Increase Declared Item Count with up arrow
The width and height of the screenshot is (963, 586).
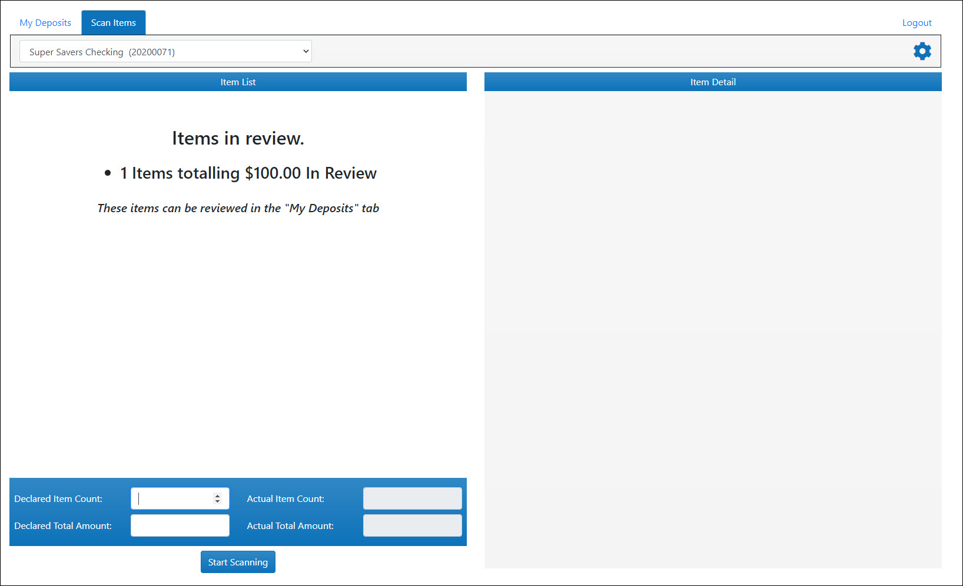(x=218, y=495)
